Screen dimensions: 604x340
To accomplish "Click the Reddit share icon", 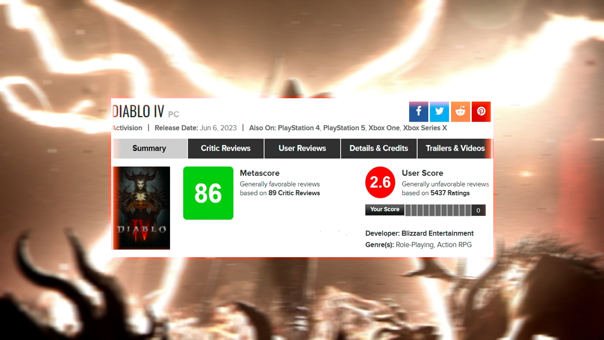I will (460, 111).
